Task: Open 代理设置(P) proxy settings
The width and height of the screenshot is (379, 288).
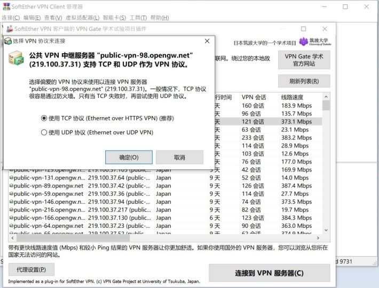Action: click(x=31, y=269)
